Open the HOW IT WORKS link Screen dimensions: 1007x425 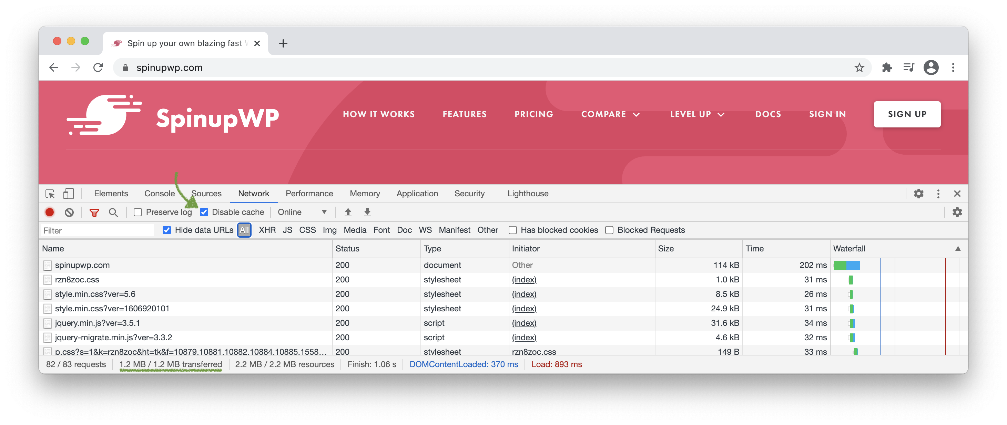tap(378, 114)
